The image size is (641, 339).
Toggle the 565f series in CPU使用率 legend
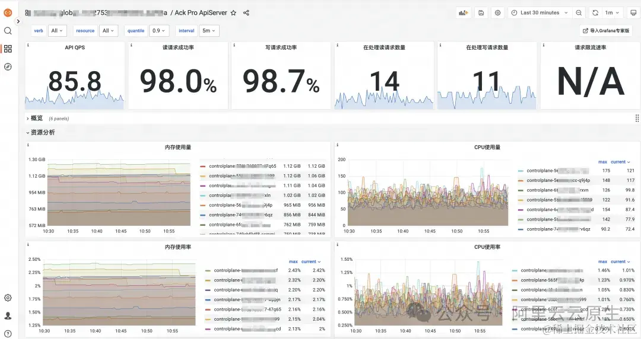pyautogui.click(x=553, y=280)
